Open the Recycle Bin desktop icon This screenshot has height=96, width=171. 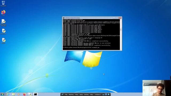pyautogui.click(x=3, y=3)
